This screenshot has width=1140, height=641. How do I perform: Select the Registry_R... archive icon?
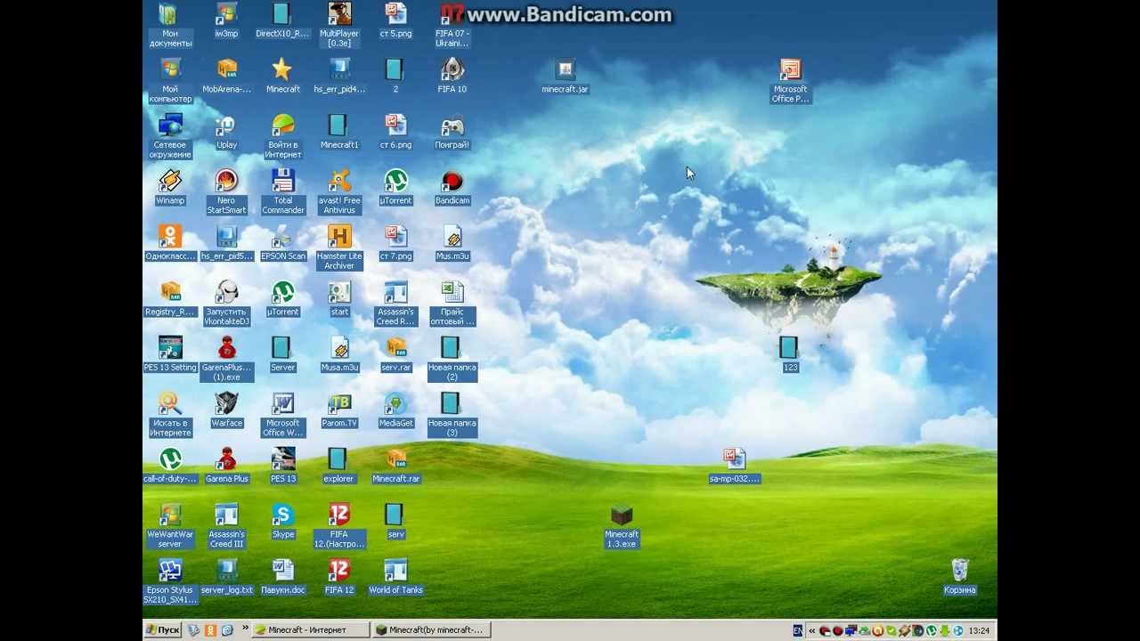[x=170, y=293]
